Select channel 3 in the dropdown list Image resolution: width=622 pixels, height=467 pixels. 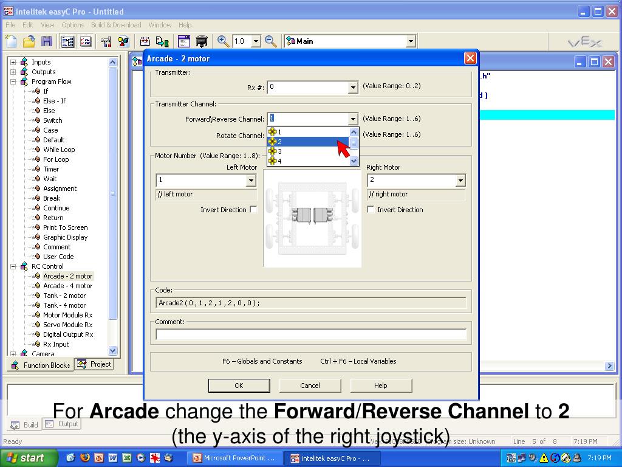click(308, 151)
